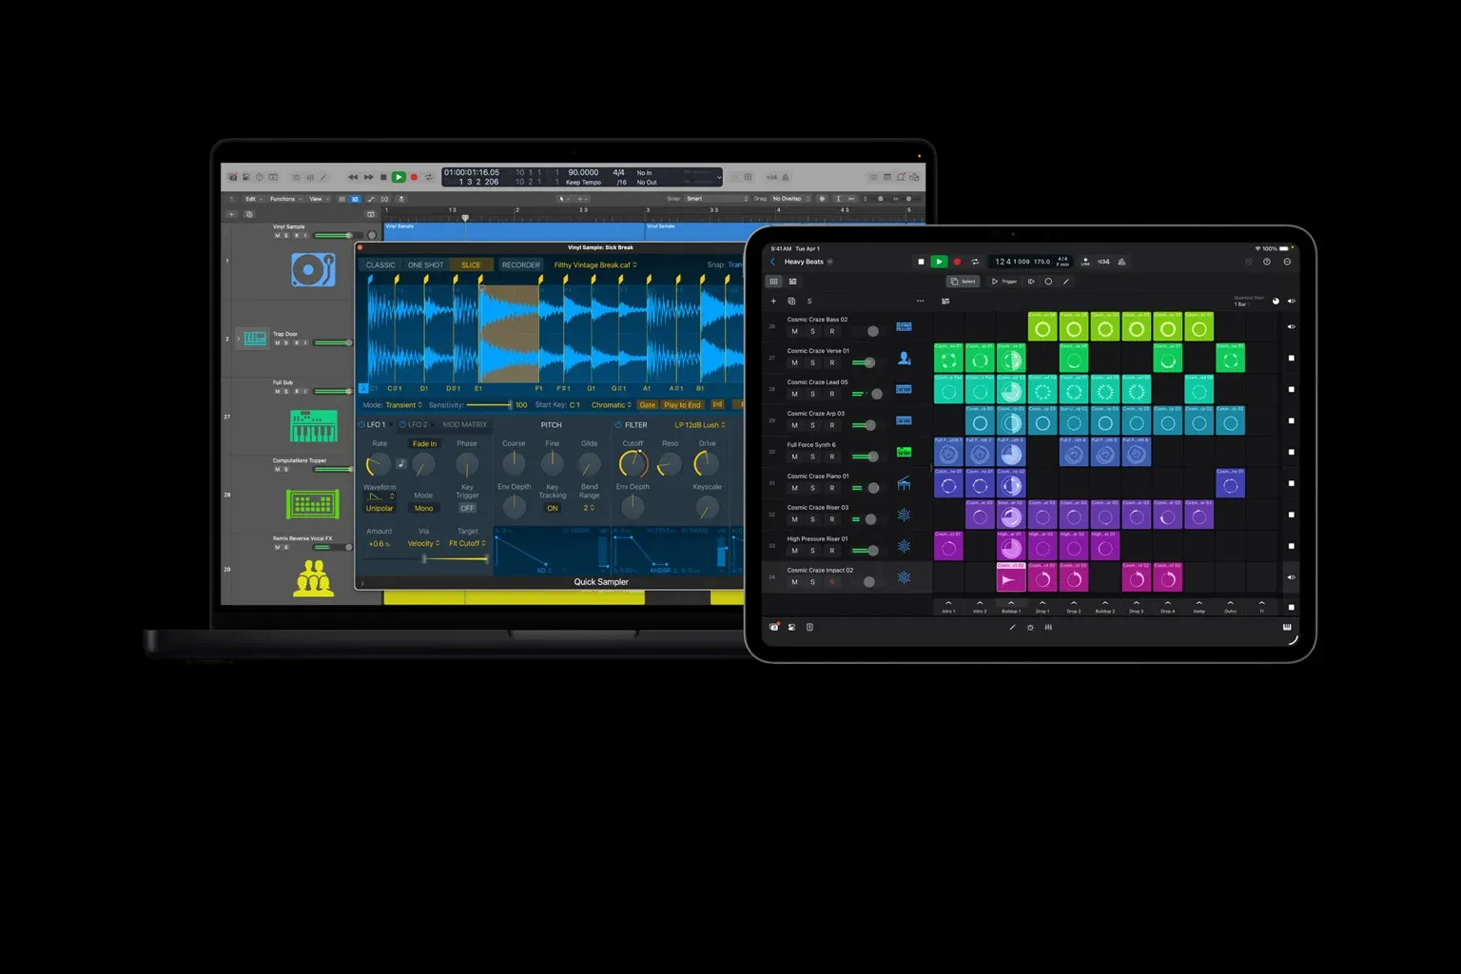Viewport: 1461px width, 974px height.
Task: Solo the Cosmic Craze Verse 01 track
Action: click(812, 363)
